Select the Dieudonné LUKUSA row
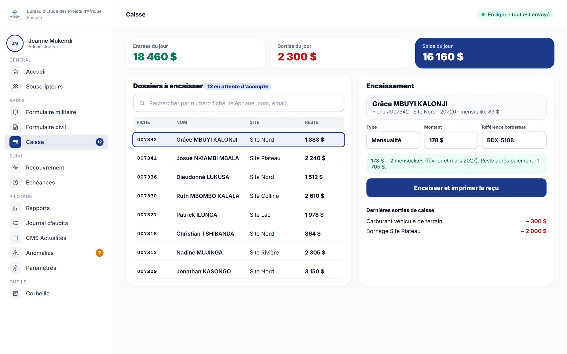567x354 pixels. [x=238, y=177]
